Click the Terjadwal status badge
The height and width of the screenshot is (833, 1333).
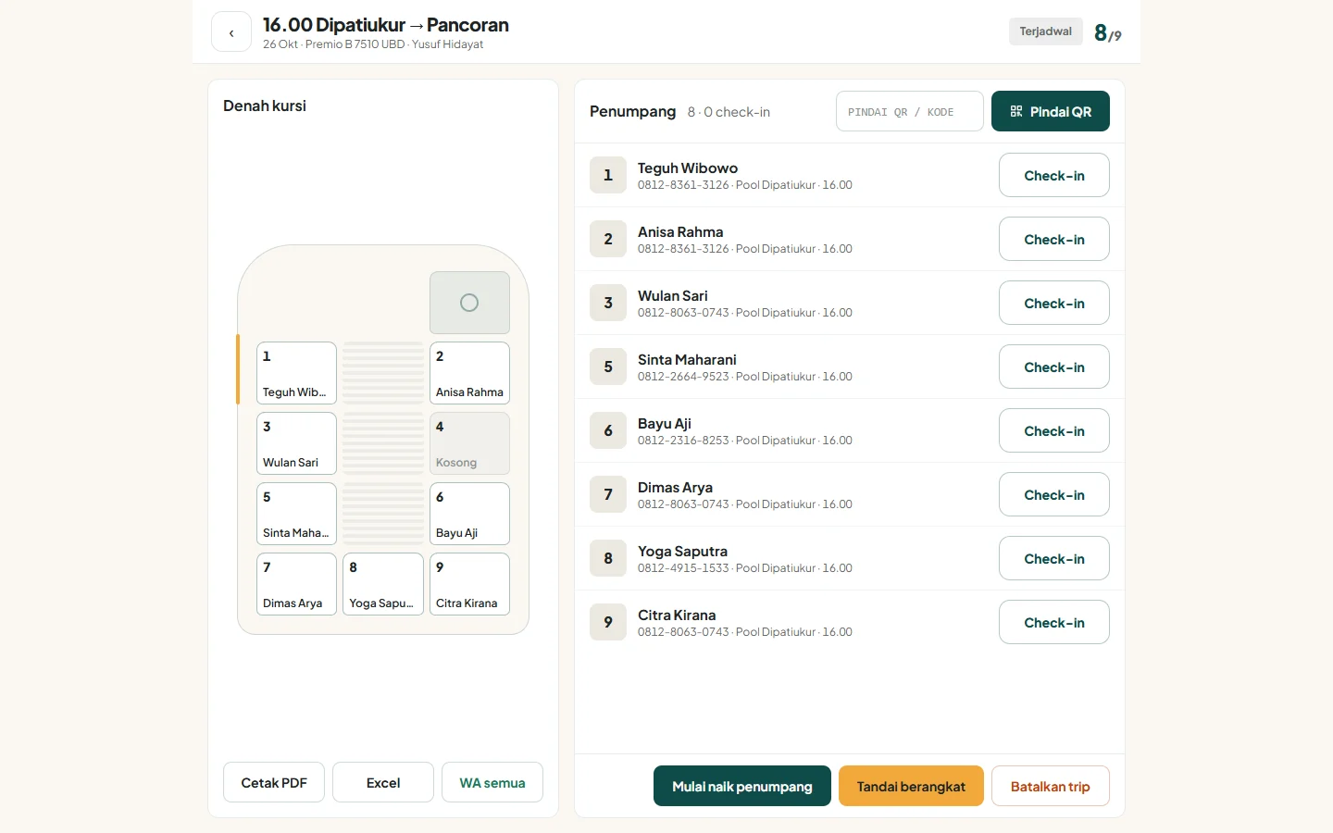[1046, 31]
